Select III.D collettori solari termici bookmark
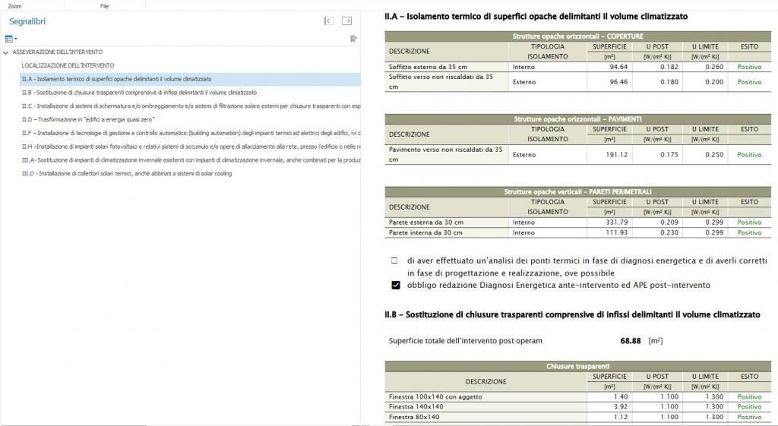 coord(127,174)
